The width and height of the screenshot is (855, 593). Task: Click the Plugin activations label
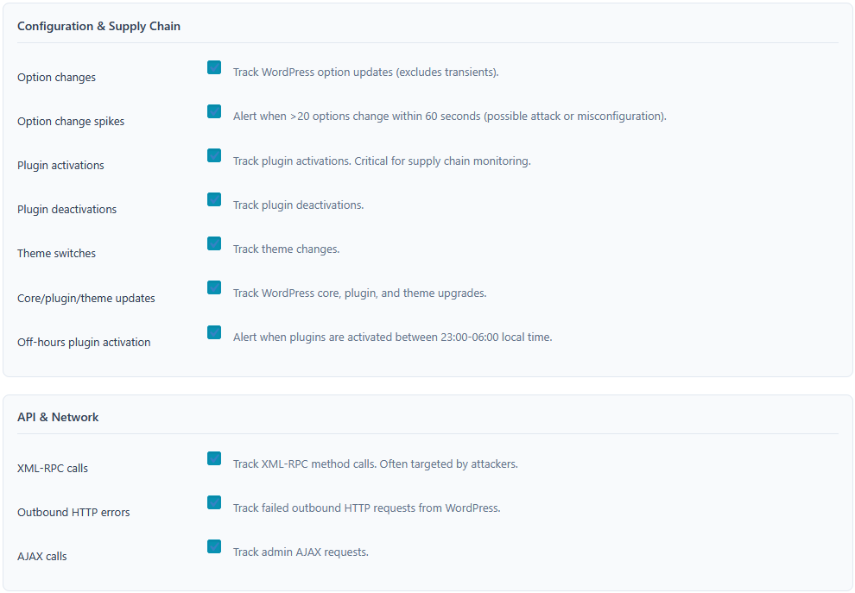click(60, 165)
